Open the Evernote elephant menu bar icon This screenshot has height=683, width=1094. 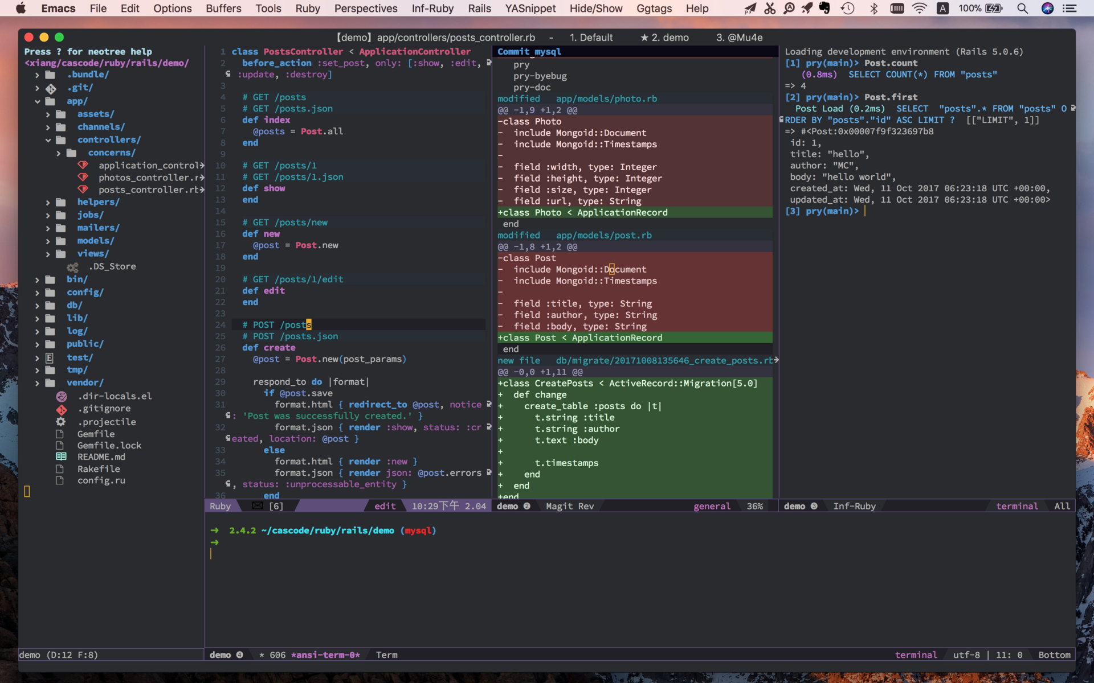tap(824, 8)
